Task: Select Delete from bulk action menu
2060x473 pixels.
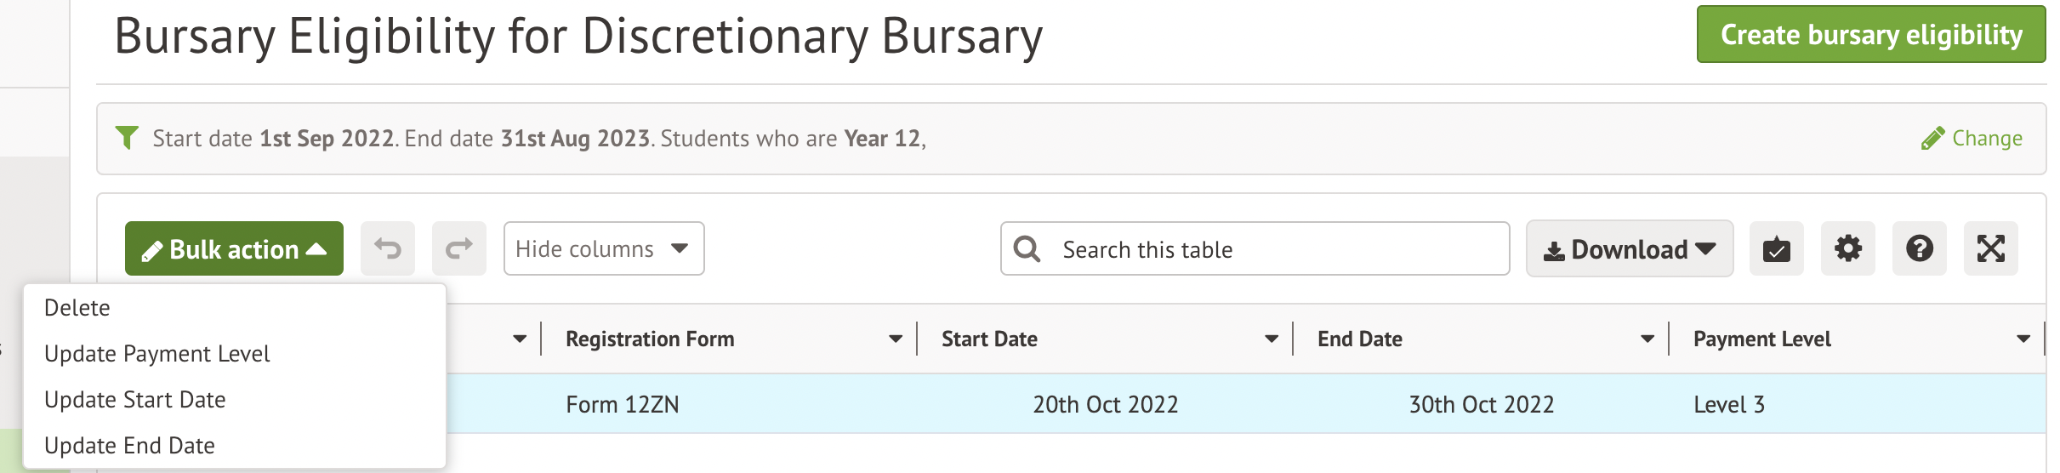Action: [x=77, y=308]
